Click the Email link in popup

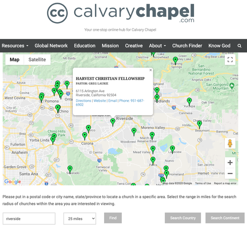tap(113, 101)
